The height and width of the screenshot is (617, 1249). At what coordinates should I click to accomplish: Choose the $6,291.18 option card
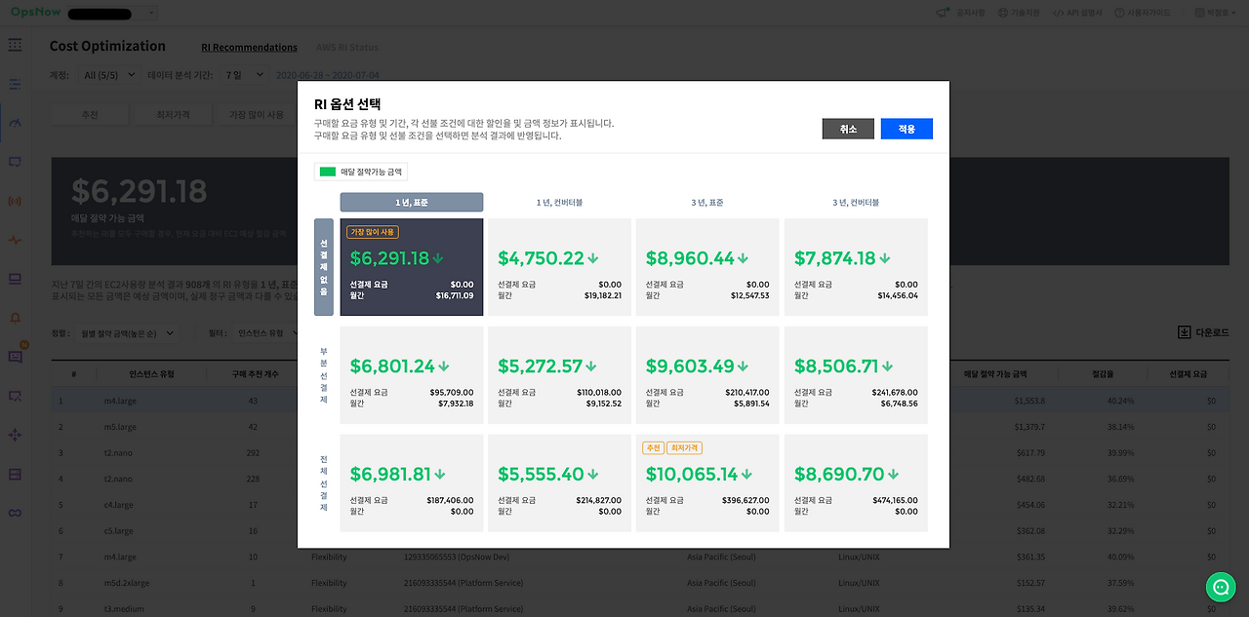point(412,267)
